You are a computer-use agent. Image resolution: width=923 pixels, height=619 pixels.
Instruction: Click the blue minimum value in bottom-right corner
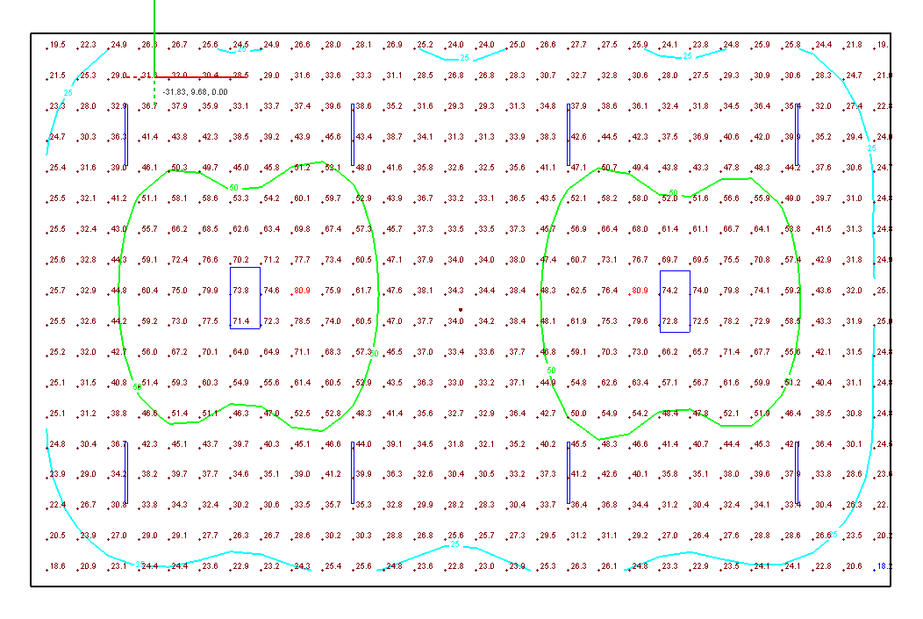[x=884, y=566]
